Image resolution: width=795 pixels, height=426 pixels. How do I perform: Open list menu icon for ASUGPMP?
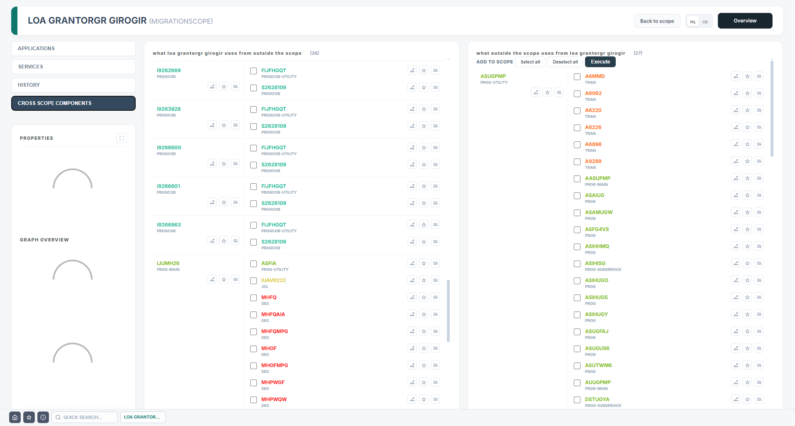[x=559, y=93]
